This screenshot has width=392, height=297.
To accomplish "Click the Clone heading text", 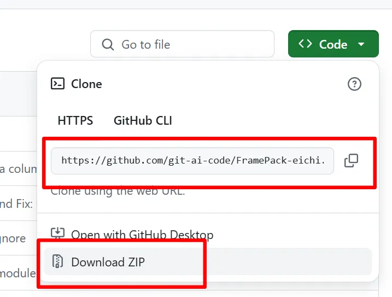I will (x=86, y=84).
